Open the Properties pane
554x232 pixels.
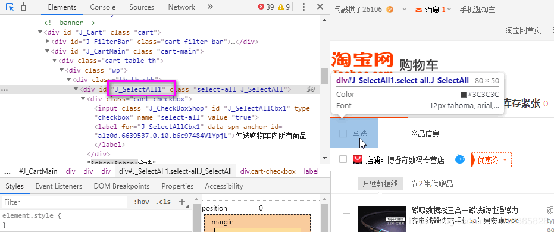[x=178, y=186]
